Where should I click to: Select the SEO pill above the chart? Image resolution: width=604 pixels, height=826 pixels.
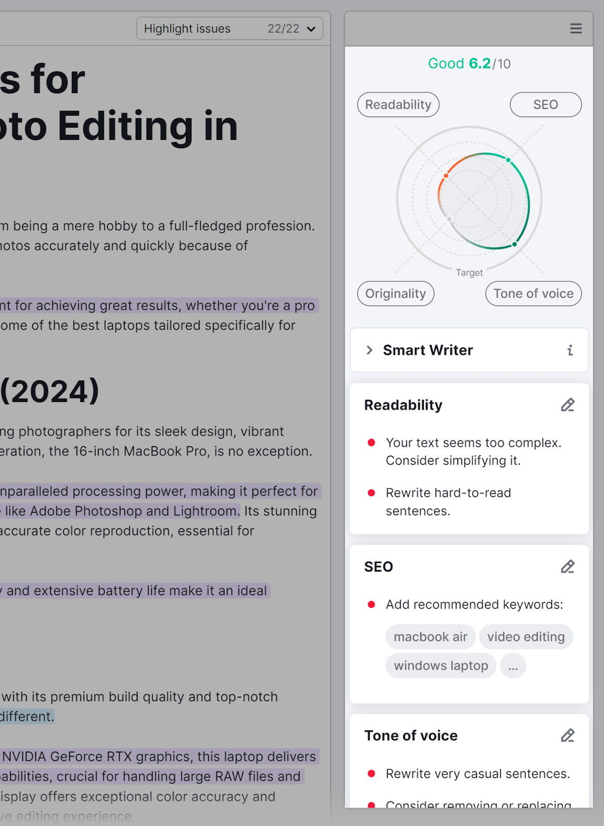coord(545,105)
